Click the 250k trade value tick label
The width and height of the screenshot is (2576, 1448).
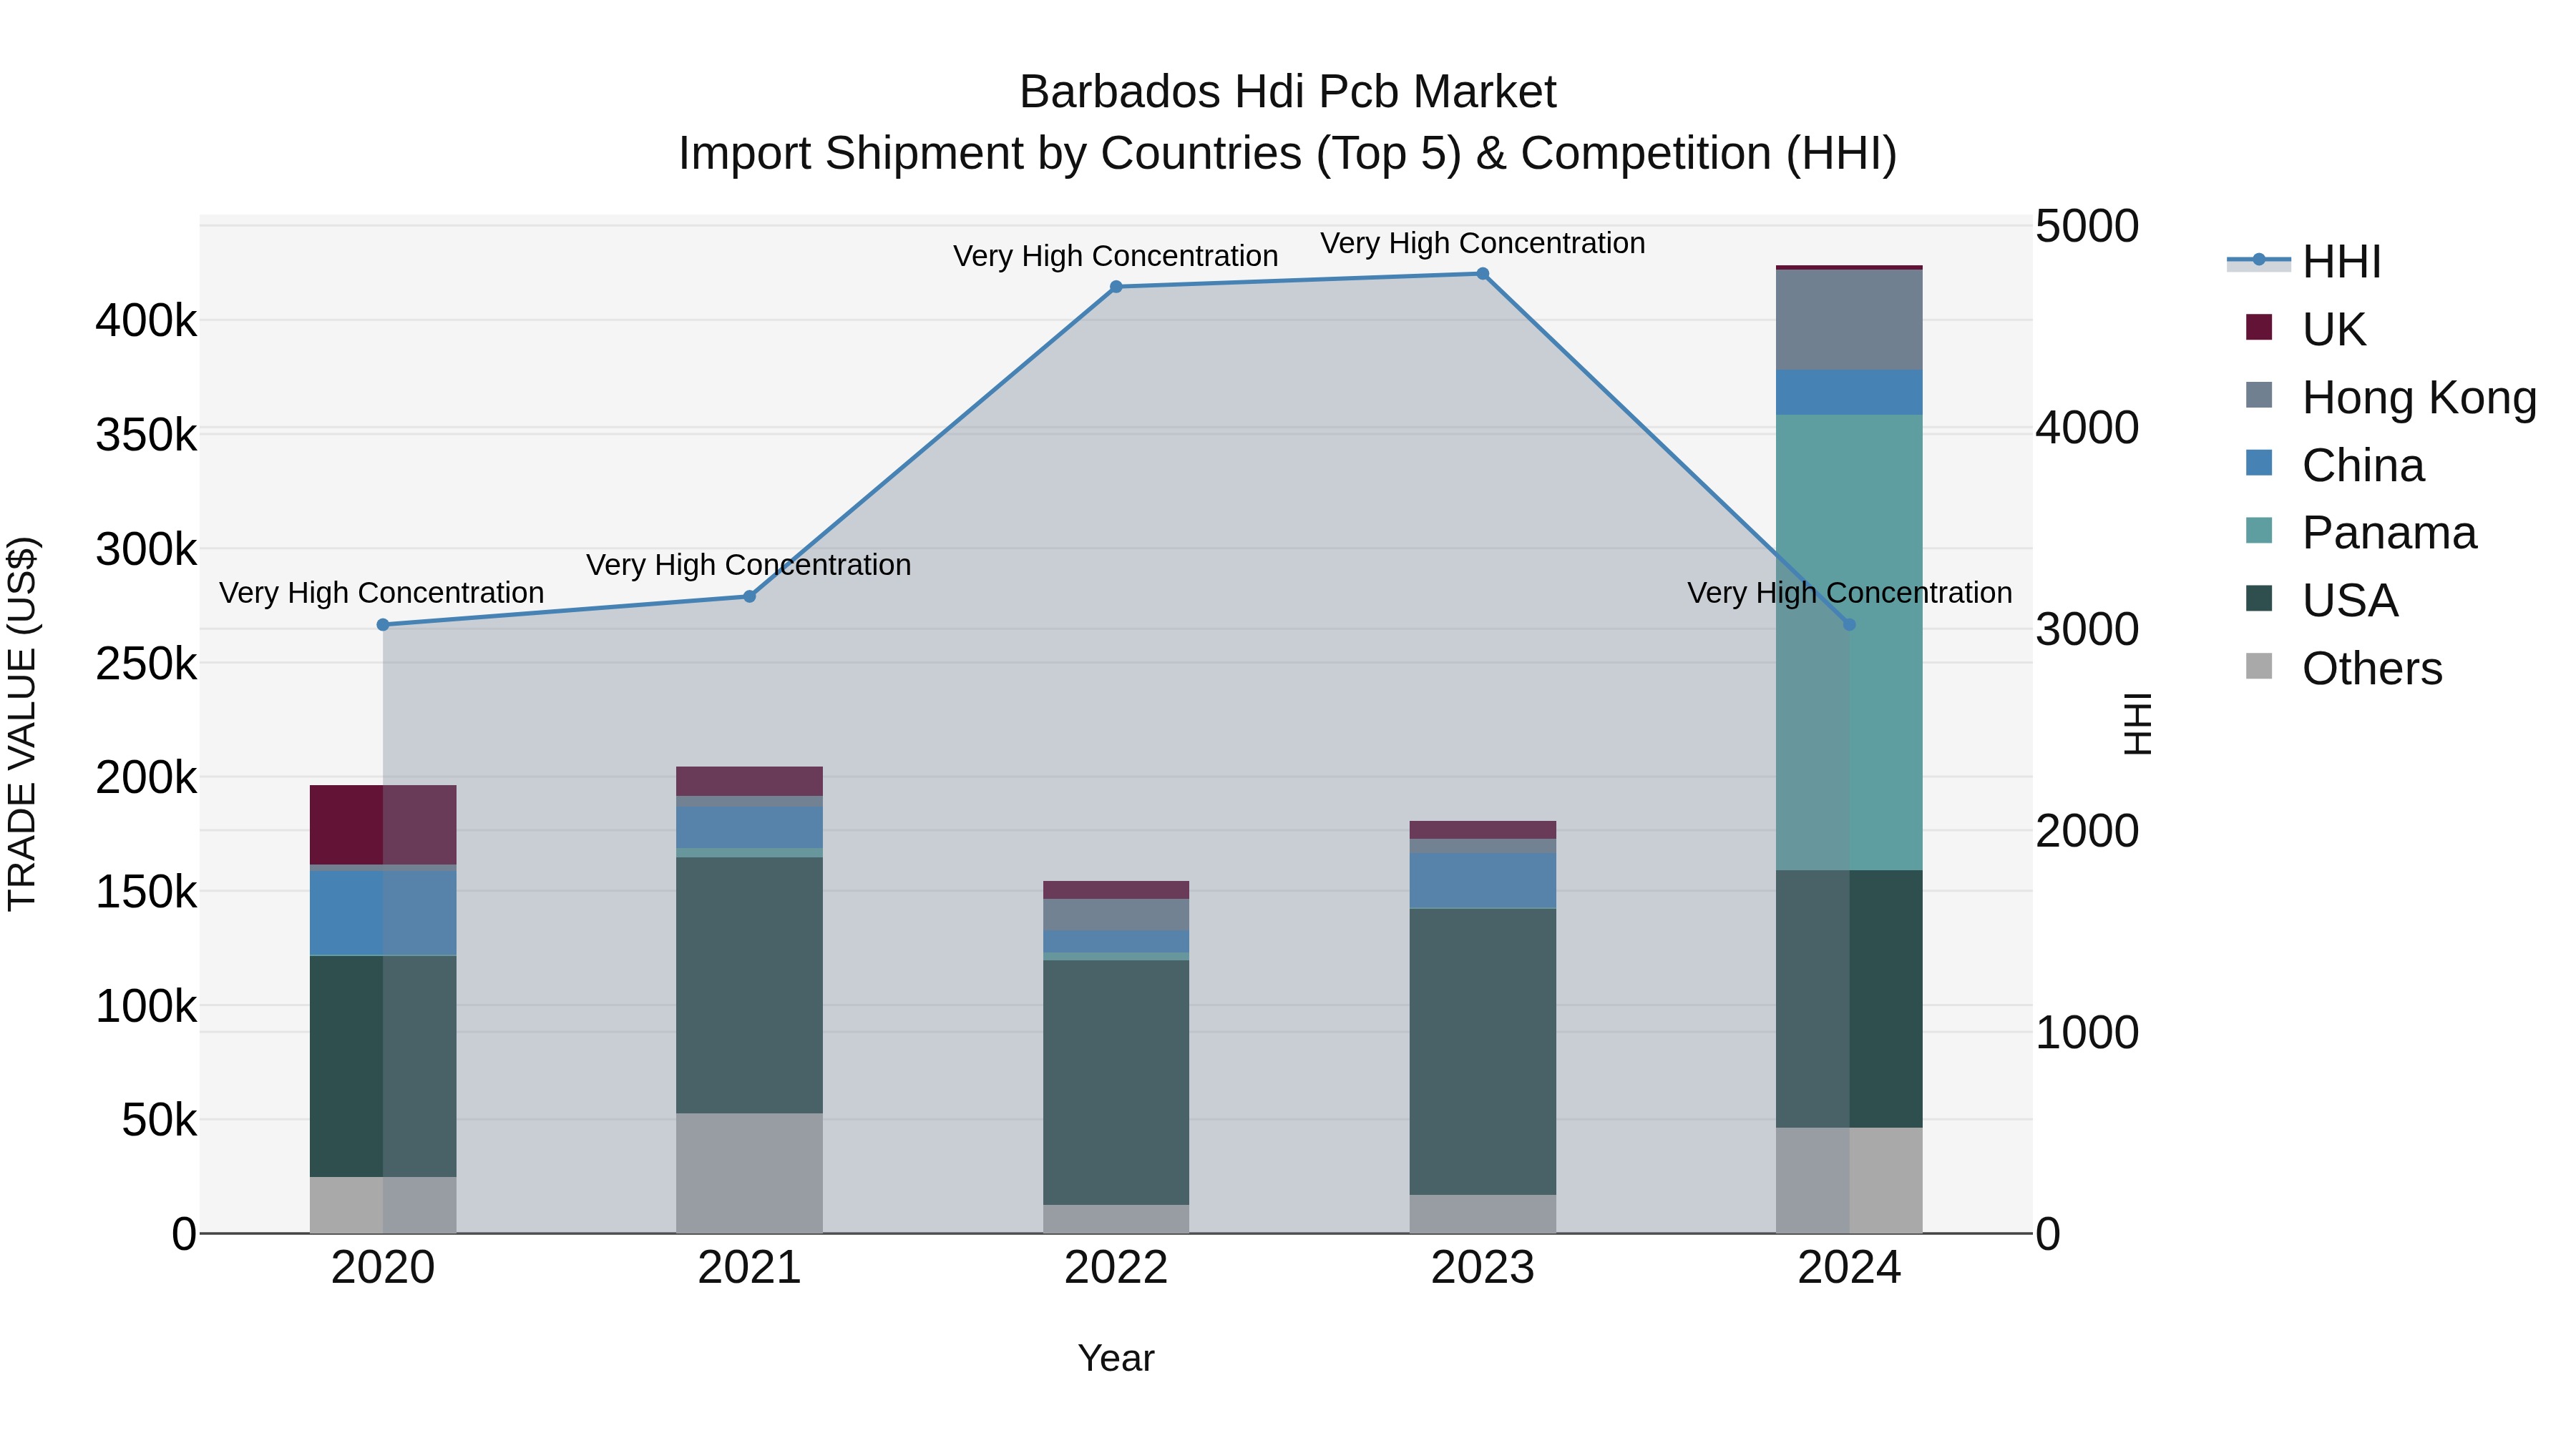[x=146, y=664]
